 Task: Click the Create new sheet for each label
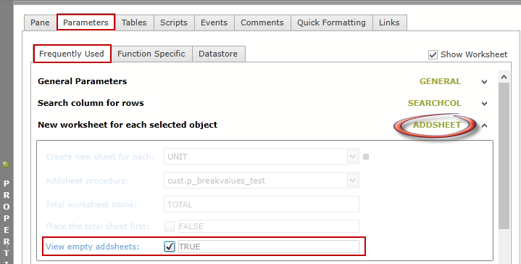tap(100, 157)
